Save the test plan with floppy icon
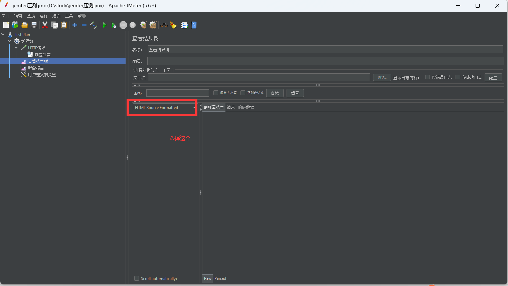The image size is (508, 286). click(34, 25)
